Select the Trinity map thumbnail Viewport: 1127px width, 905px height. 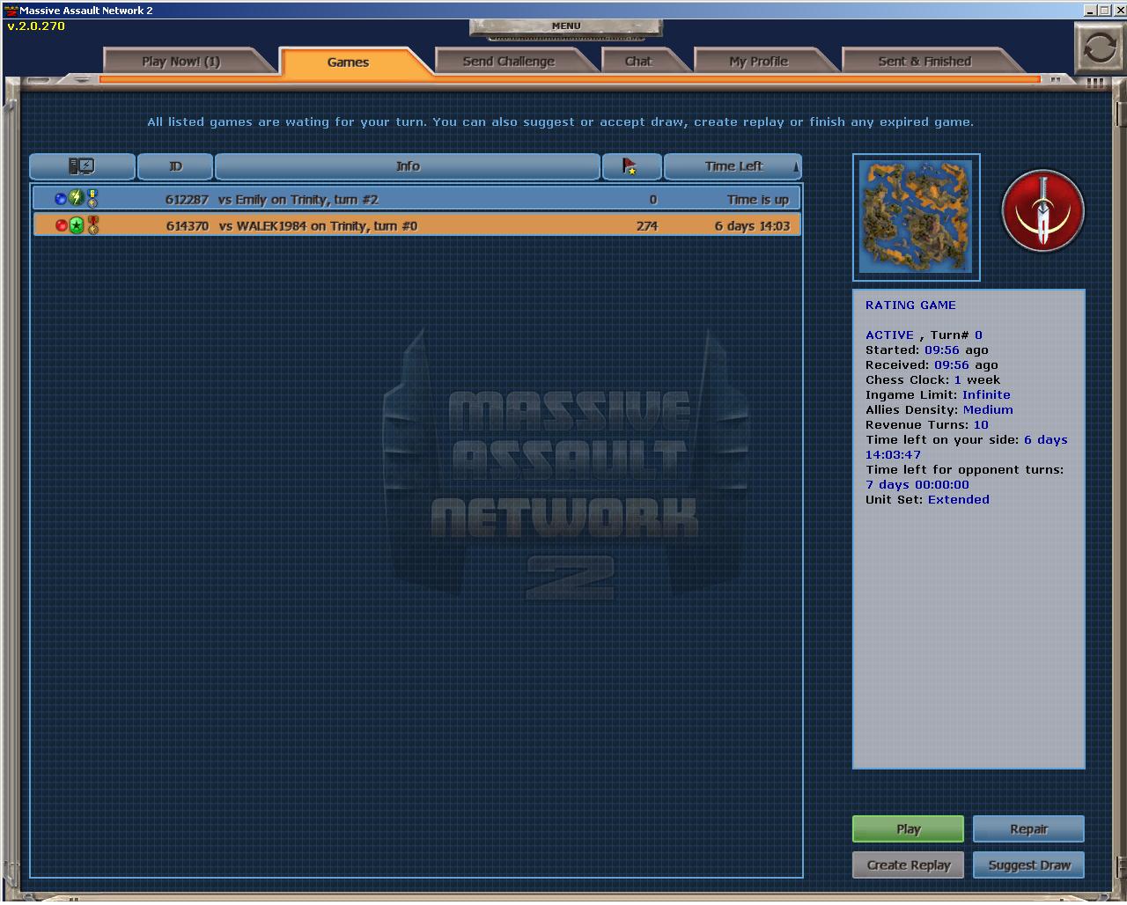[916, 217]
